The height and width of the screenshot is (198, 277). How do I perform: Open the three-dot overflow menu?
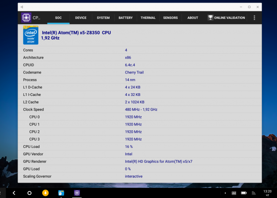tap(254, 18)
